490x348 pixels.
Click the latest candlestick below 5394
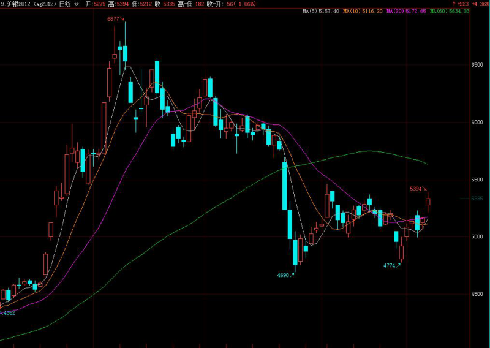428,202
